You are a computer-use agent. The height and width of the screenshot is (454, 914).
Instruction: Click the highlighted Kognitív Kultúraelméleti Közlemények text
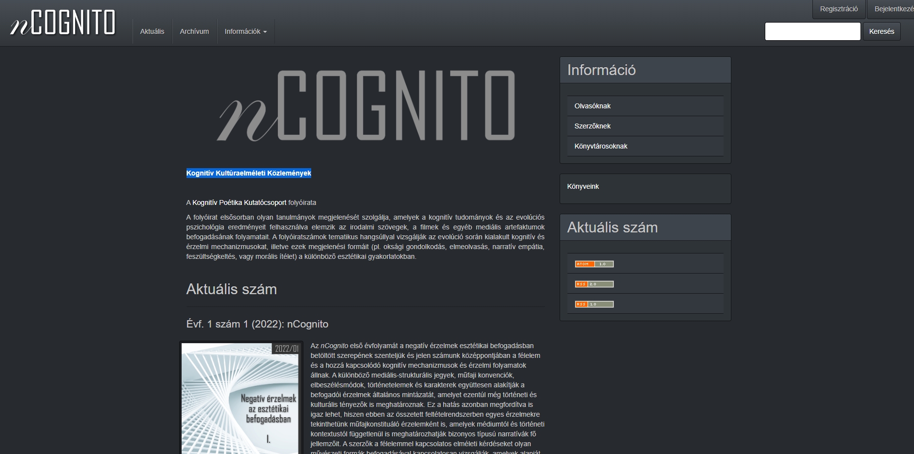(248, 173)
